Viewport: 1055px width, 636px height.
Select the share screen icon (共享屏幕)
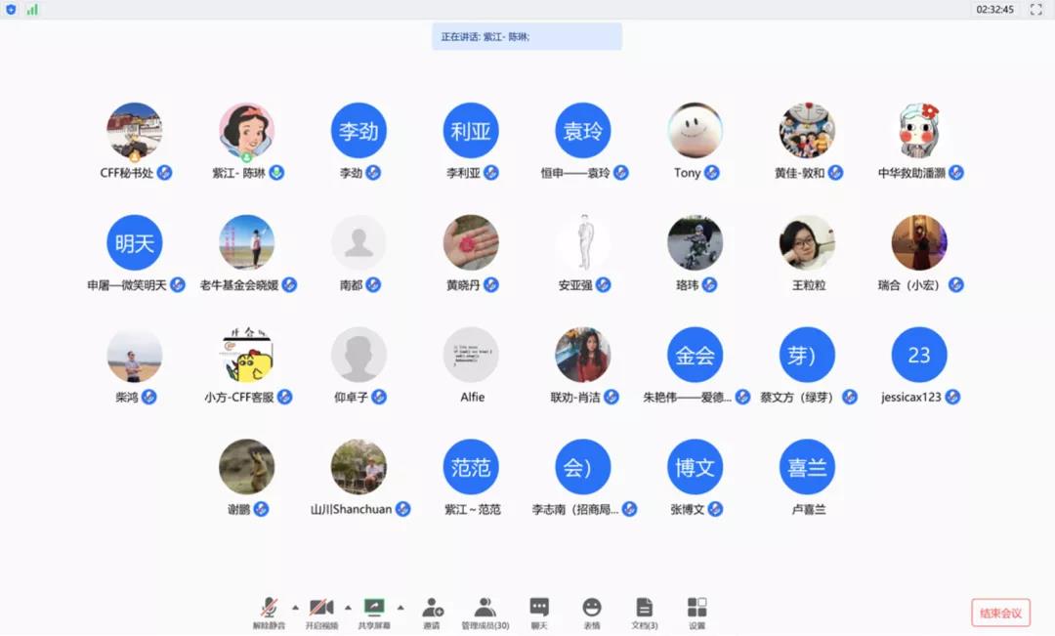(376, 607)
